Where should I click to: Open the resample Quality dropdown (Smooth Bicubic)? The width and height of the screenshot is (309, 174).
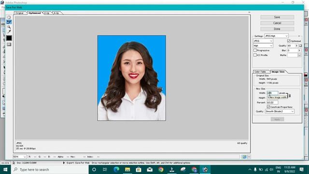pos(280,112)
